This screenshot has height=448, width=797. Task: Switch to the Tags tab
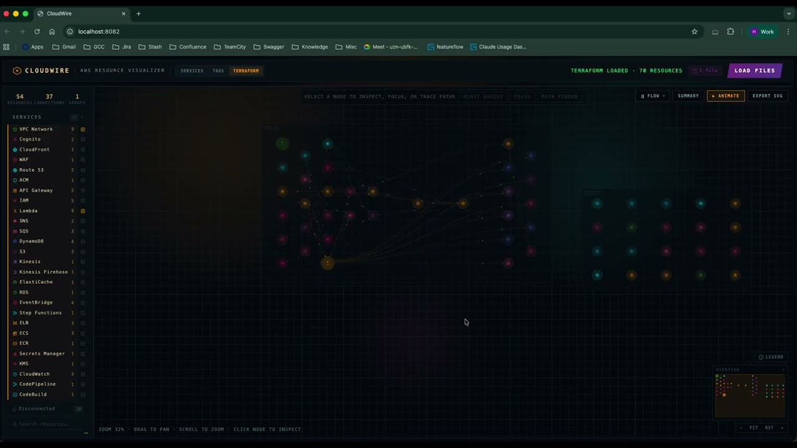[x=218, y=71]
